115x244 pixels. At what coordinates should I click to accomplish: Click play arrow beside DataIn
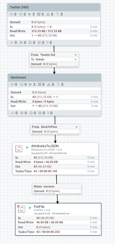(x=76, y=59)
